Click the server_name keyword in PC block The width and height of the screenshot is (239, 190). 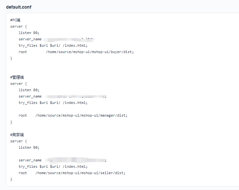pos(30,39)
